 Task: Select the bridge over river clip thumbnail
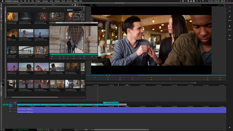pyautogui.click(x=26, y=50)
